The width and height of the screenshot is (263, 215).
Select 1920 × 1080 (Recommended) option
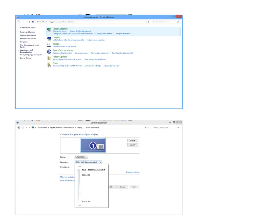(x=93, y=170)
